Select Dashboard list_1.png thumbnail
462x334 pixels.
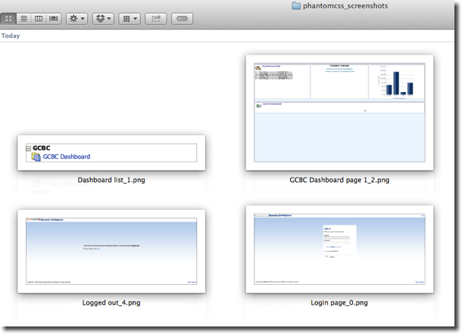tap(111, 153)
